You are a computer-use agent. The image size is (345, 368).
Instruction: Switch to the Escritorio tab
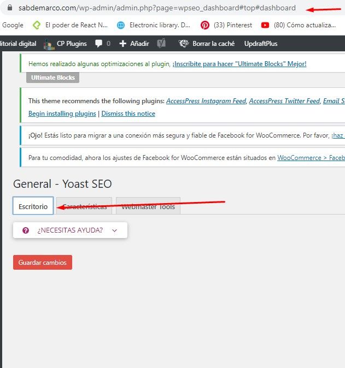33,206
